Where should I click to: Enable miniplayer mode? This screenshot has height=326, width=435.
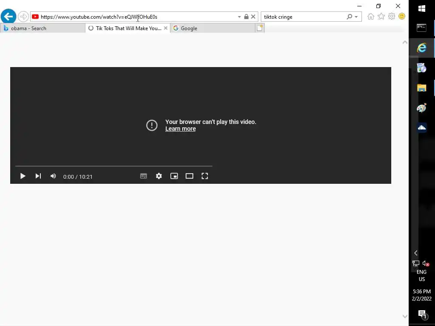(174, 176)
